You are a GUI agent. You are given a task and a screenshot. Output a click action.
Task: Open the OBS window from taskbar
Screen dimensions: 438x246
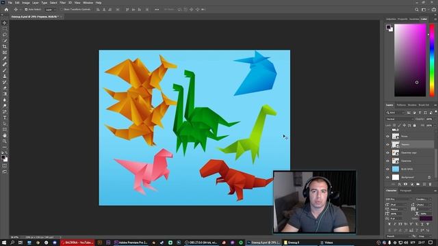click(201, 243)
